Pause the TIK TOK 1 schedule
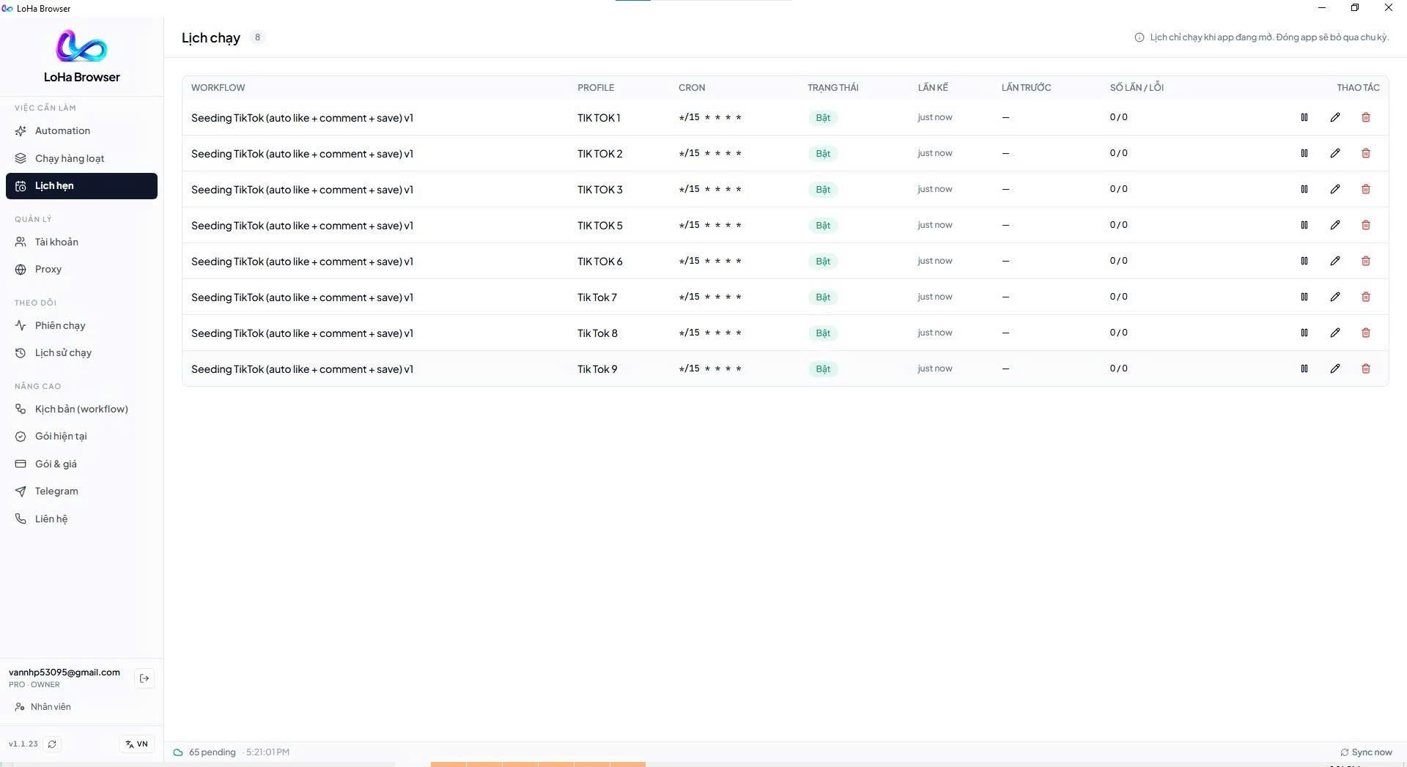The image size is (1407, 767). (1304, 117)
